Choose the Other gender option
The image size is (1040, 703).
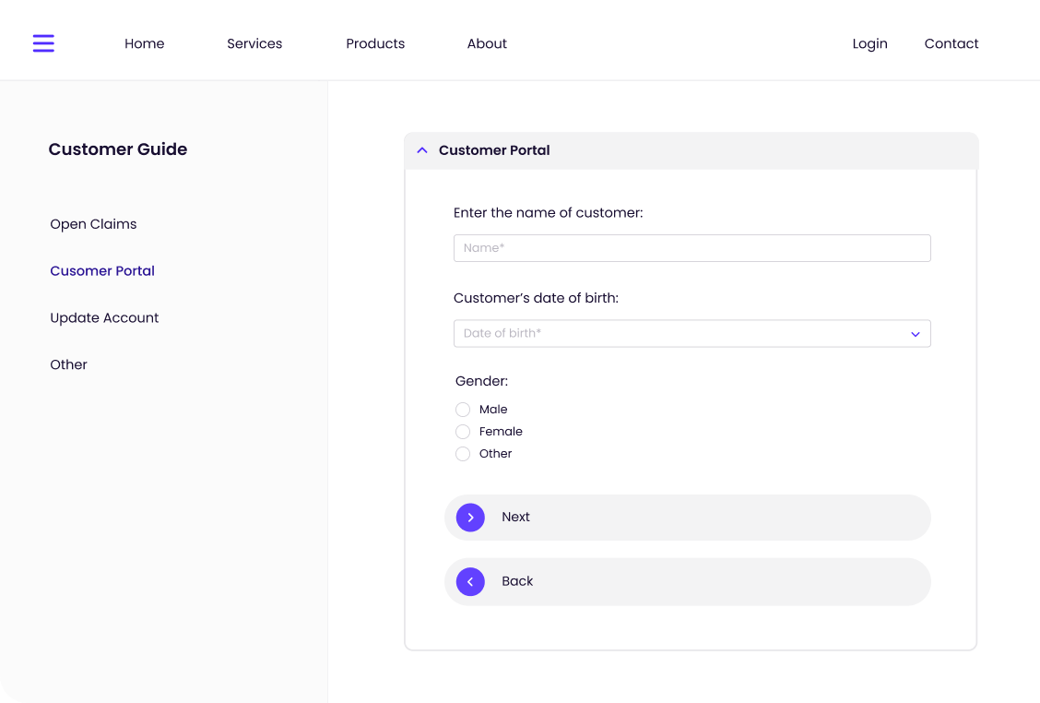pos(463,454)
